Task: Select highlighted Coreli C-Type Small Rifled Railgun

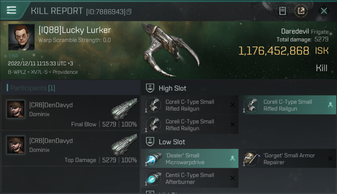Action: coord(288,105)
